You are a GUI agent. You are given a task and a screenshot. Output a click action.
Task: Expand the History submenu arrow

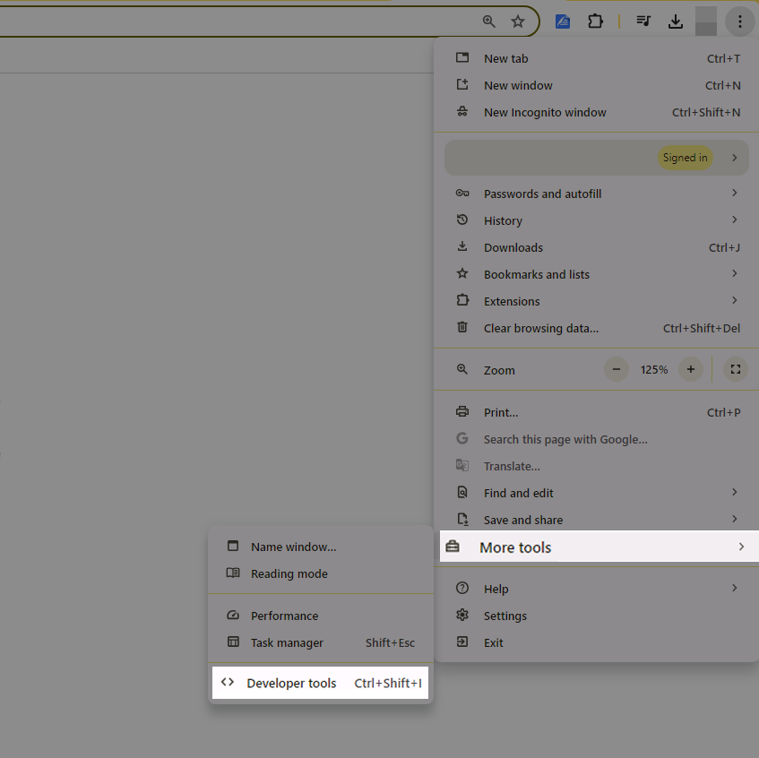[734, 220]
